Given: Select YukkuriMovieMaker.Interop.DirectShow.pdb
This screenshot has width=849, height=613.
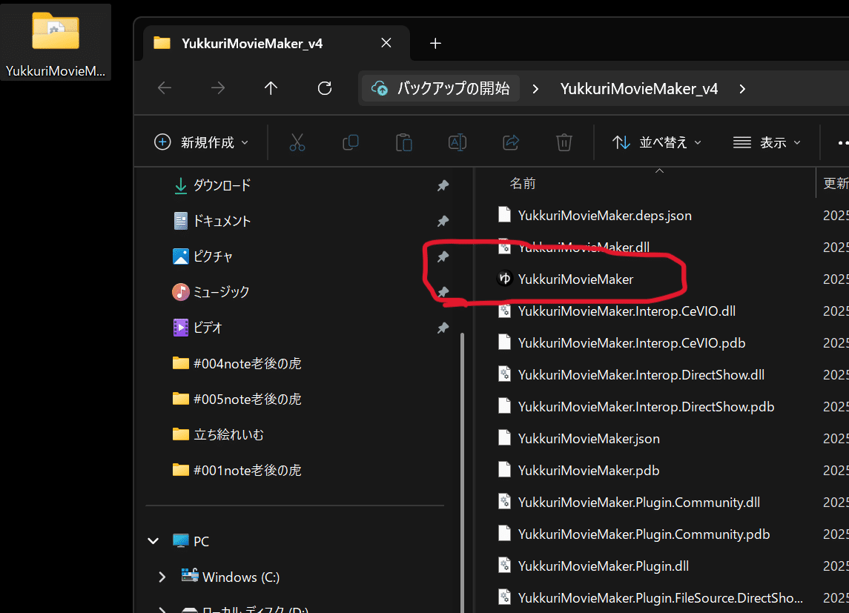Looking at the screenshot, I should (x=646, y=407).
